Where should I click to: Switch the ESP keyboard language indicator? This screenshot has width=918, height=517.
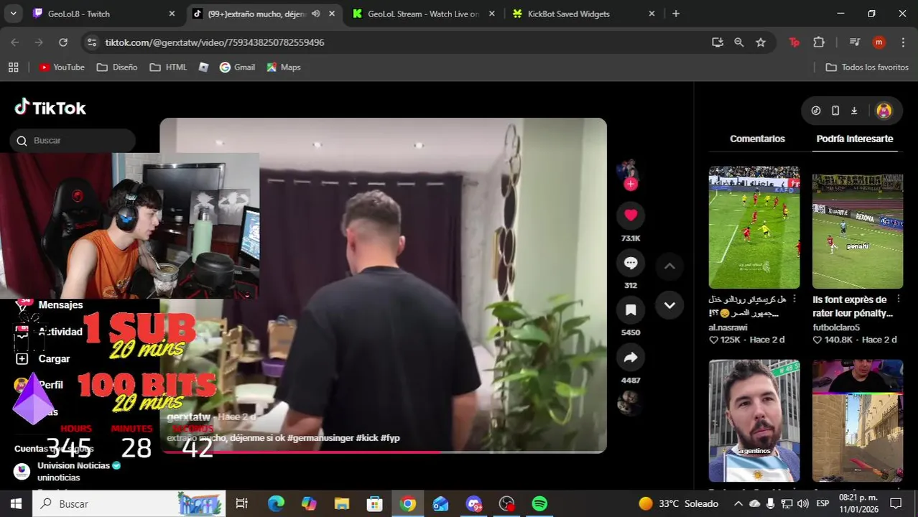coord(822,503)
